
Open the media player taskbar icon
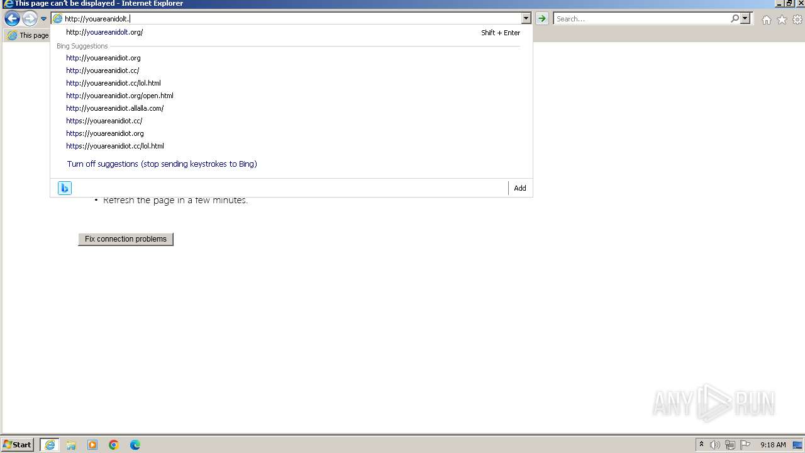pos(92,445)
